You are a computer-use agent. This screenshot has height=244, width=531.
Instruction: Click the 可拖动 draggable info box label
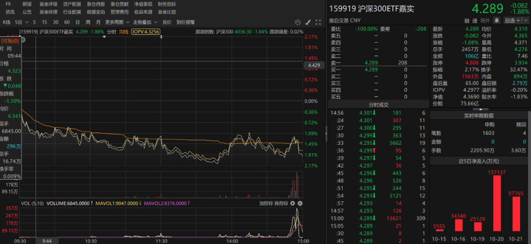click(10, 41)
